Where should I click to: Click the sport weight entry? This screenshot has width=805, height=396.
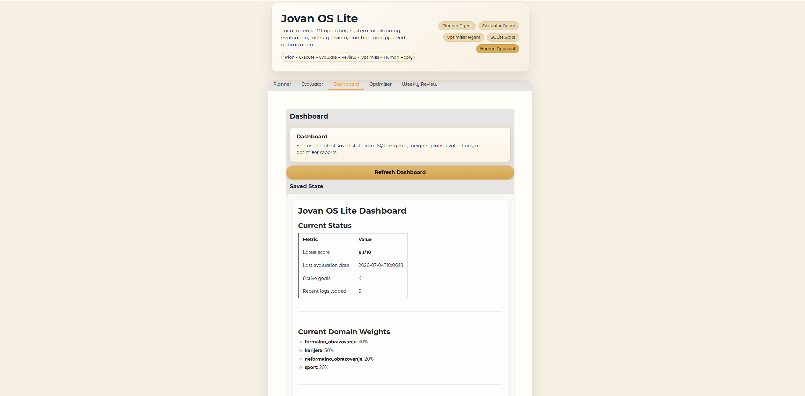tap(316, 367)
